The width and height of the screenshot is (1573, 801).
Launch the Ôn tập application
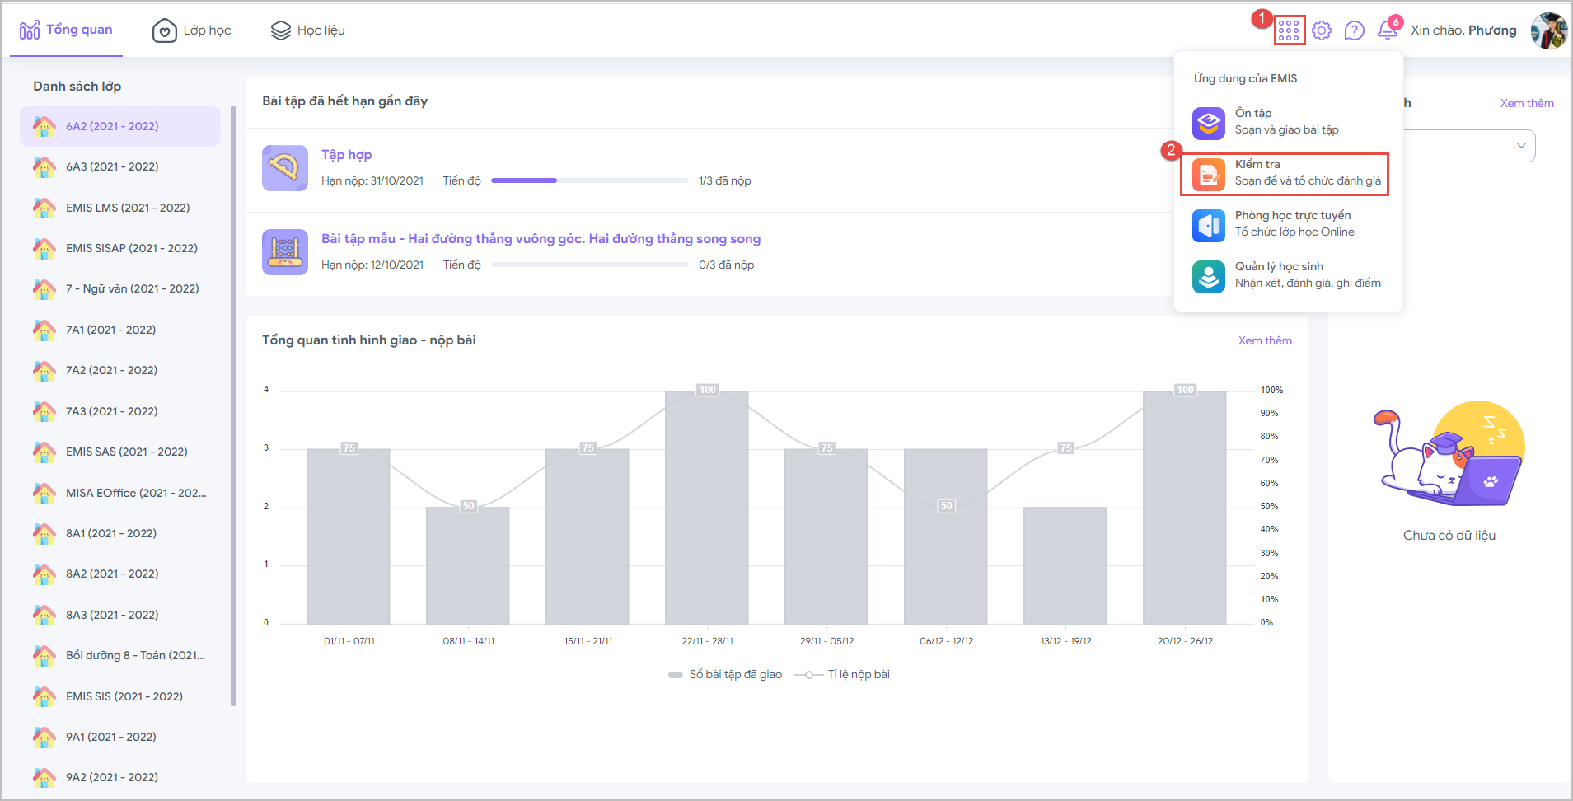click(1286, 122)
